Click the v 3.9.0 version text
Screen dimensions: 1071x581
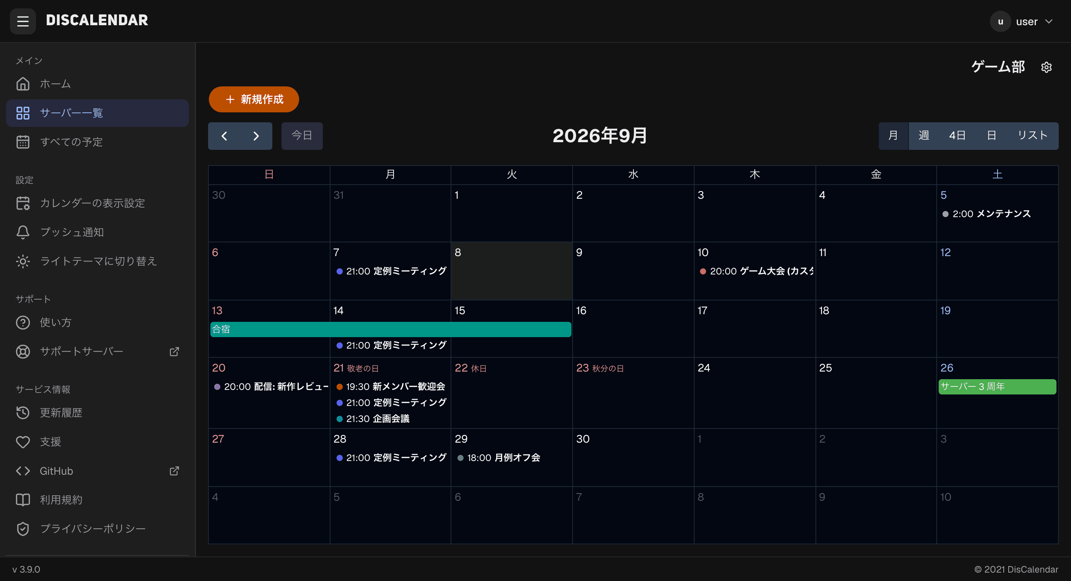[26, 570]
